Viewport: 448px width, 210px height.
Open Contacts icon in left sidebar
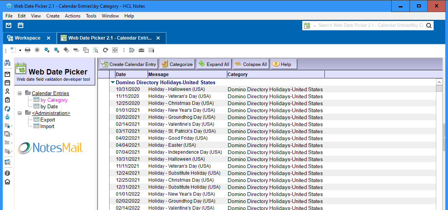click(x=7, y=91)
